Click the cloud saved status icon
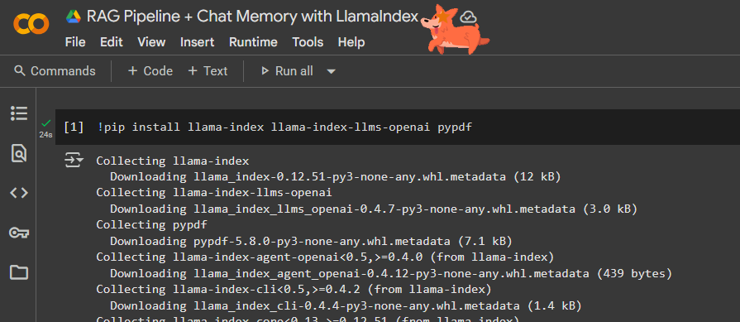This screenshot has width=740, height=322. point(468,17)
